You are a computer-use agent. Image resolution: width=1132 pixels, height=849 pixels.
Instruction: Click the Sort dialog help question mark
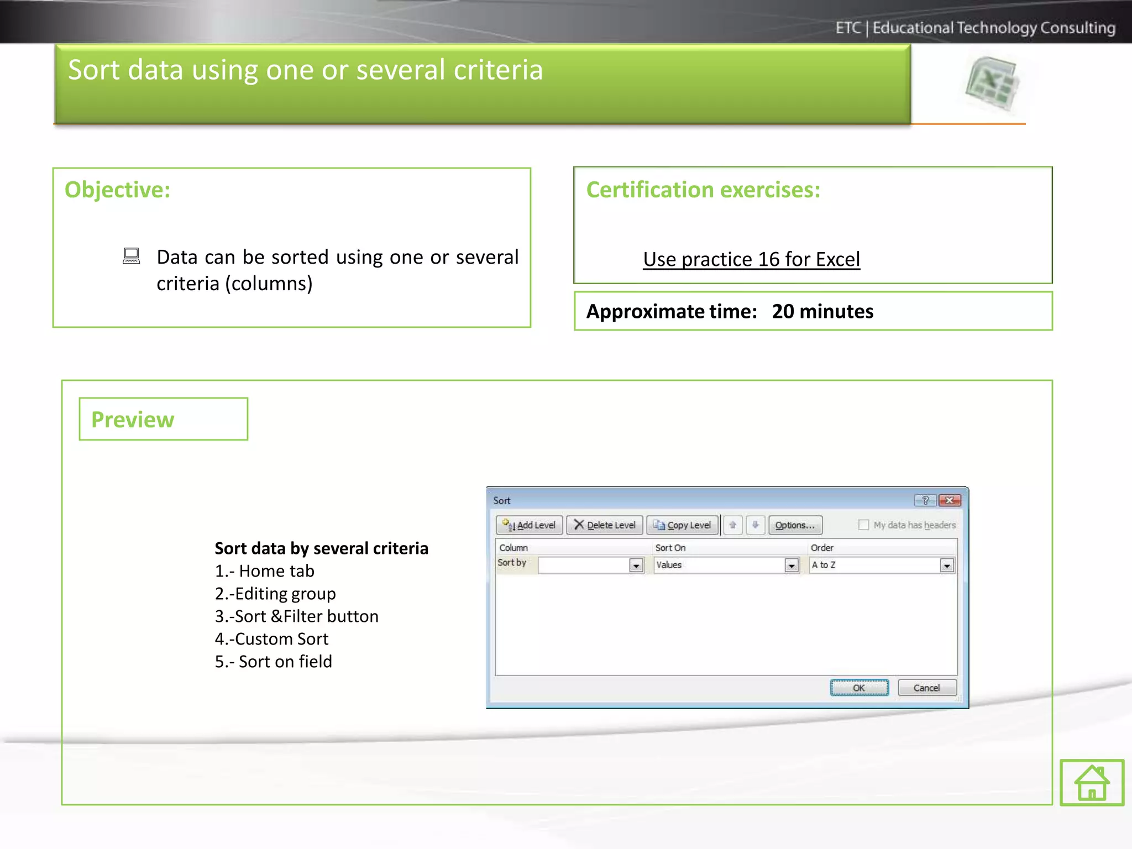tap(925, 500)
